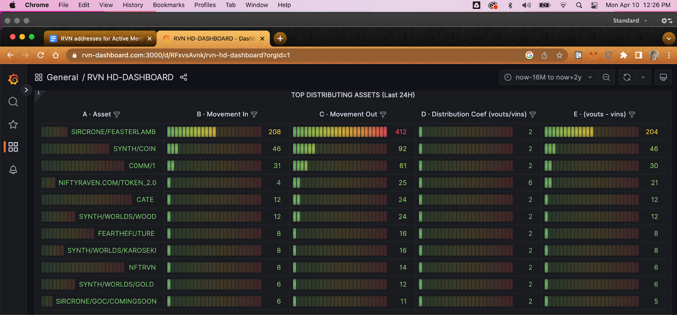
Task: Click the RVN HD-DASHBOARD title
Action: click(x=130, y=77)
